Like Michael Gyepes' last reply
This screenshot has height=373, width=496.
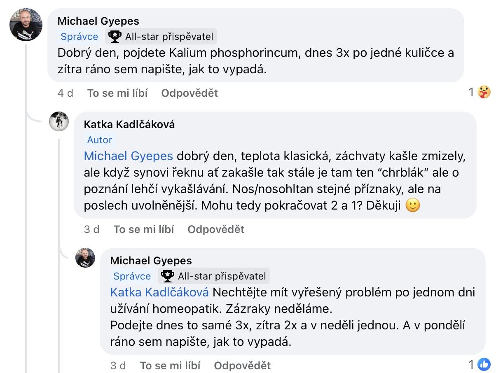(170, 365)
